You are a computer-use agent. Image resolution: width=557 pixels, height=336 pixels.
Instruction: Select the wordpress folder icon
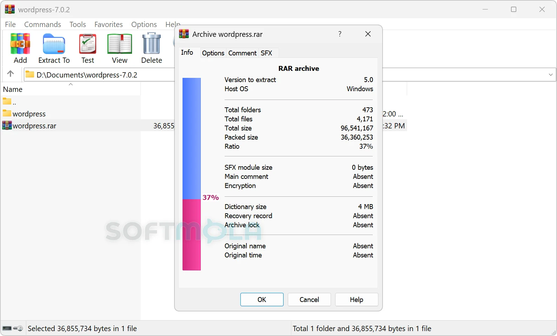(7, 113)
